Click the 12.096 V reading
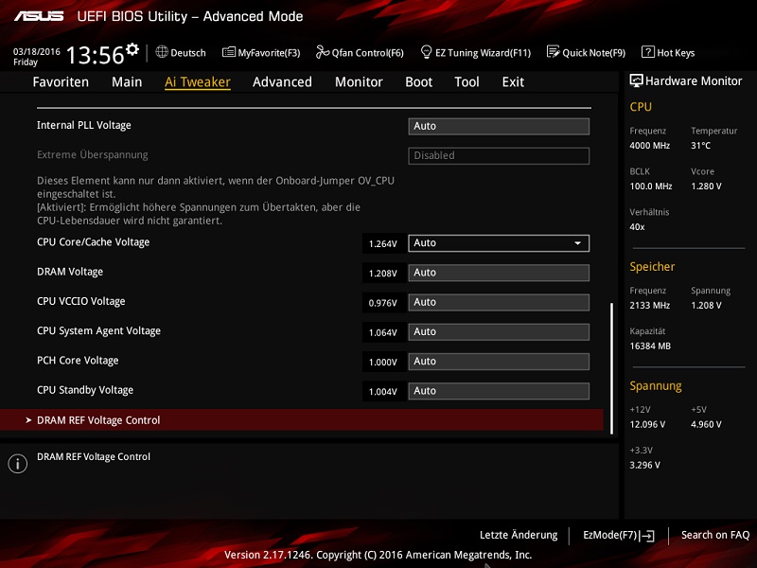 [x=647, y=424]
